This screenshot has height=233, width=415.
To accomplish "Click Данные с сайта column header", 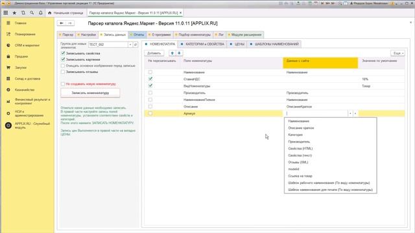I will [x=320, y=63].
